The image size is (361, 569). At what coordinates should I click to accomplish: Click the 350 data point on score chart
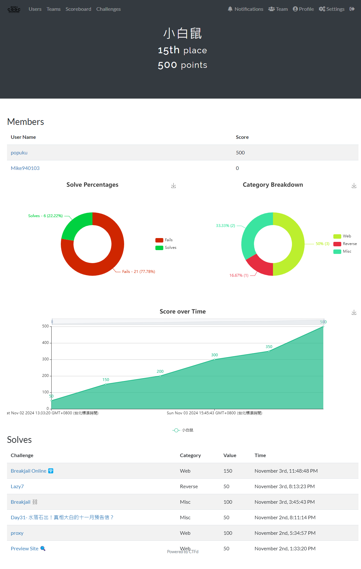[x=269, y=351]
